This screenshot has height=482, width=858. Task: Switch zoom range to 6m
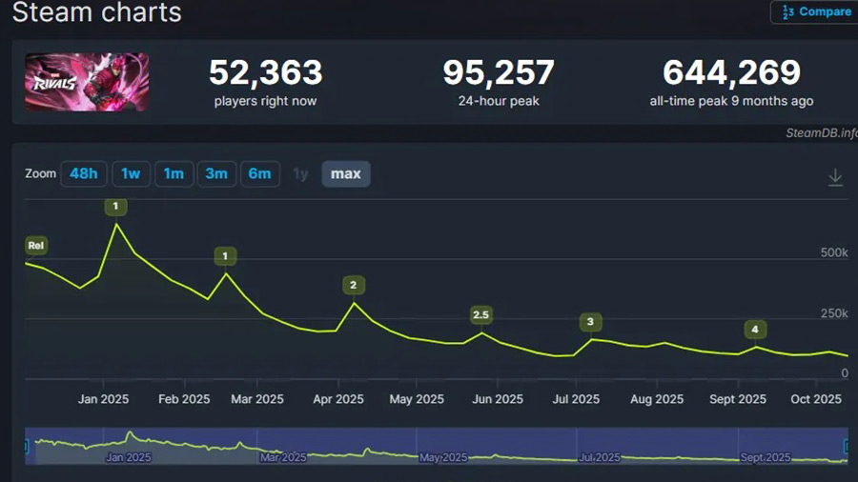point(259,173)
